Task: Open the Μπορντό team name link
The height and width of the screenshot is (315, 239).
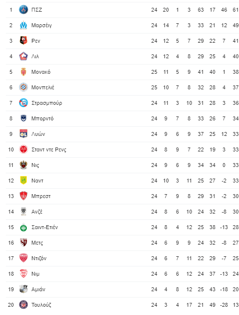Action: [x=42, y=118]
